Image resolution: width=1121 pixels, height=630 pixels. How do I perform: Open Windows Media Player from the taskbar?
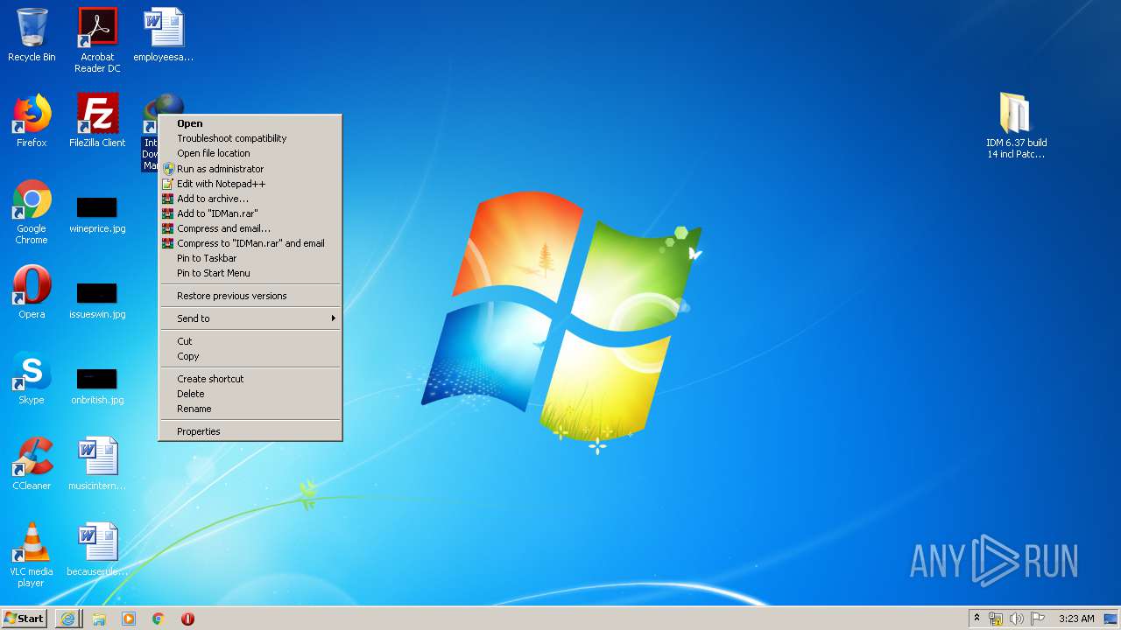[129, 619]
